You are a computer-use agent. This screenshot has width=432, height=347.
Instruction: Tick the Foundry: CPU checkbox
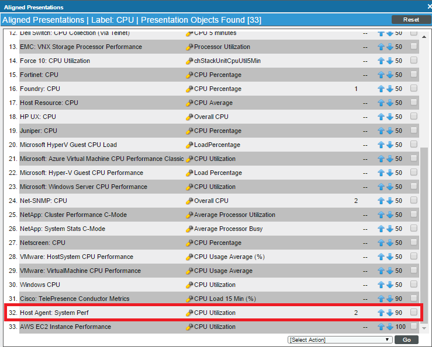tap(413, 88)
